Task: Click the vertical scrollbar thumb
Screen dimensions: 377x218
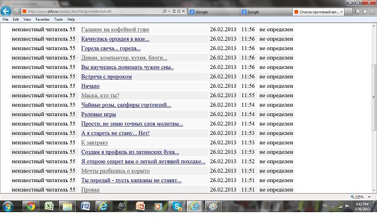Action: click(x=374, y=97)
